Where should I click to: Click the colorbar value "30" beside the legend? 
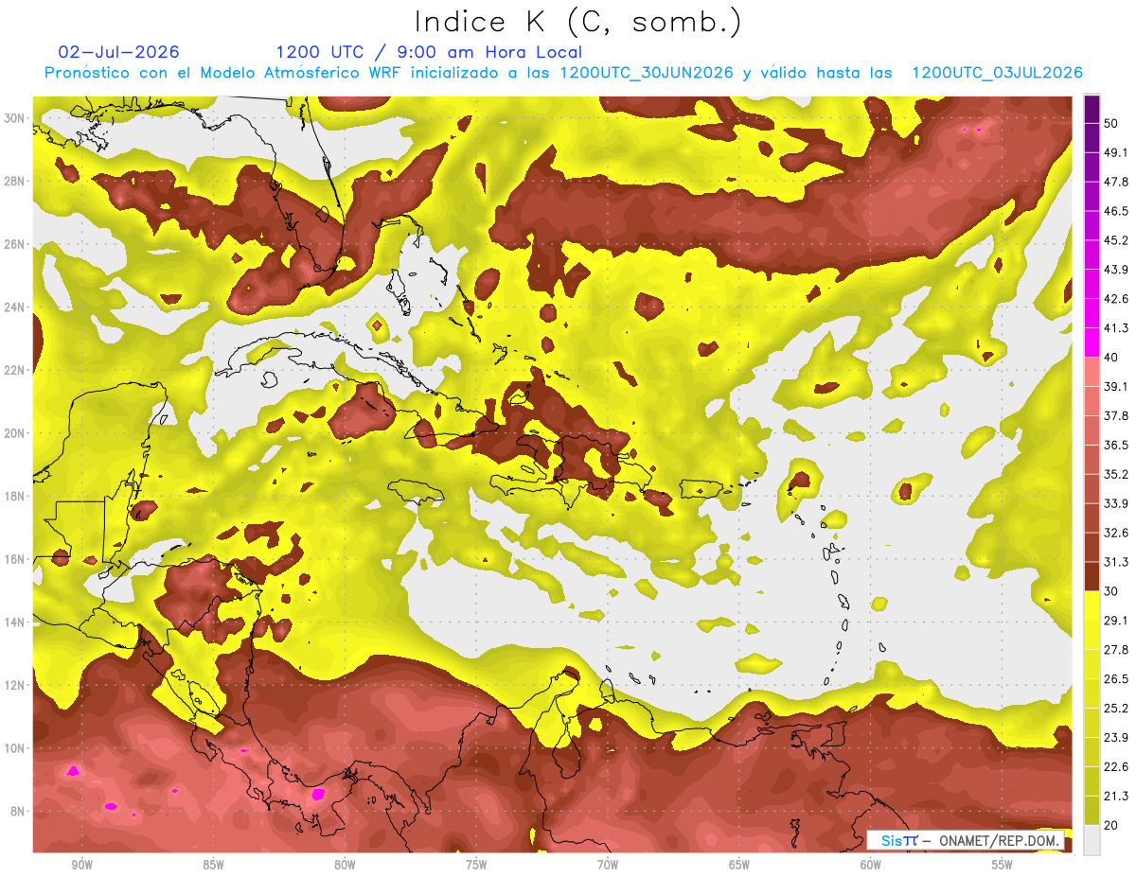[1112, 591]
